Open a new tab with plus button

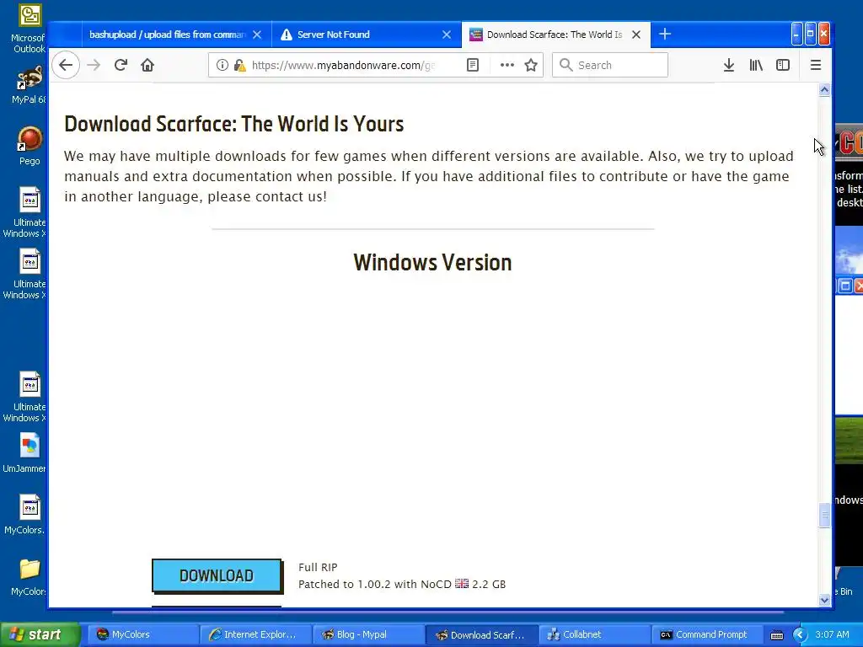[x=665, y=34]
